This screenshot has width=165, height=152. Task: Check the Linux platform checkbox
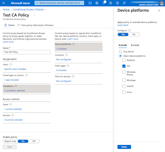[x=124, y=92]
